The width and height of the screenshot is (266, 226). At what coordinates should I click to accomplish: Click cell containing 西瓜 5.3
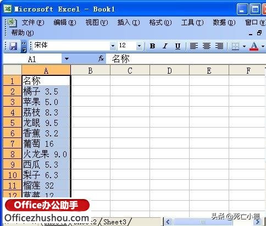coord(46,164)
